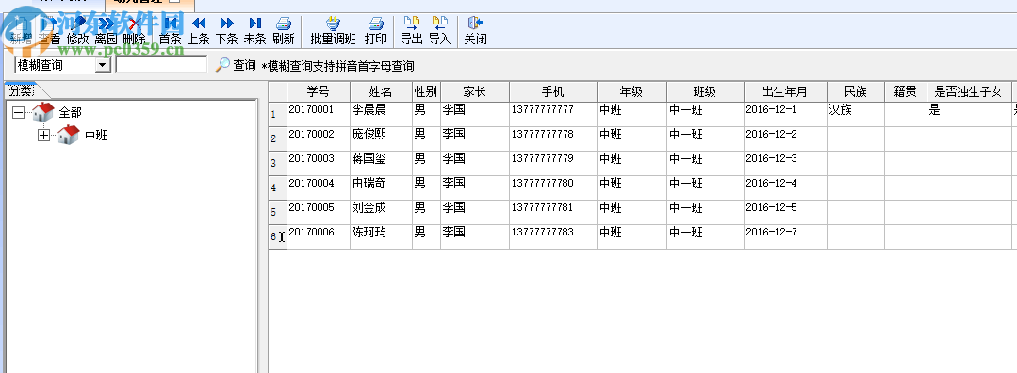The width and height of the screenshot is (1017, 373).
Task: Close the panel with 关闭 icon
Action: 475,24
